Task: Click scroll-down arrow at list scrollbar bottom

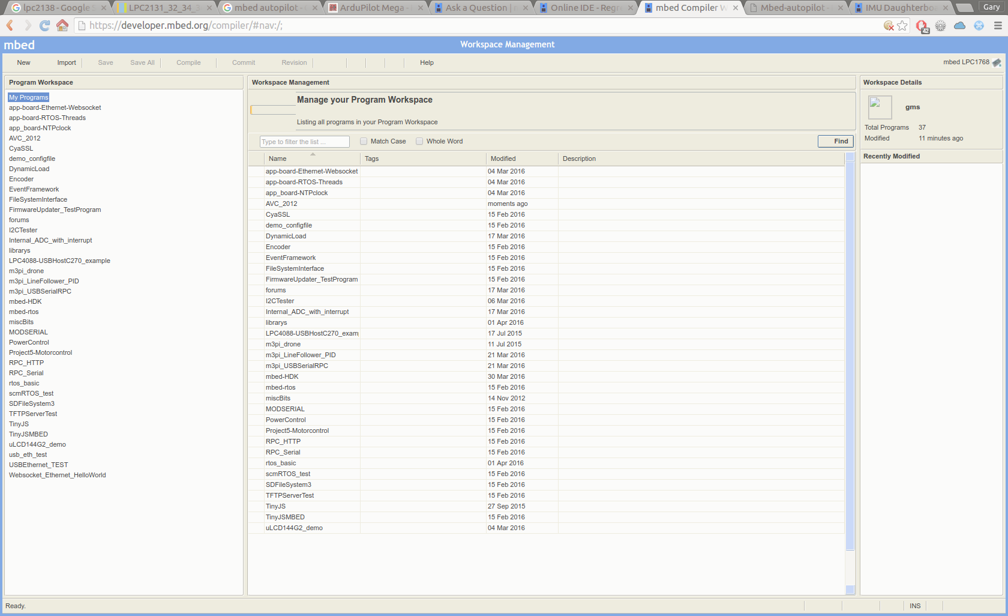Action: [850, 590]
